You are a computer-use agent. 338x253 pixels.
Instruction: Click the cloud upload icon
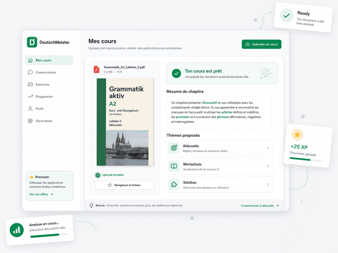click(247, 44)
